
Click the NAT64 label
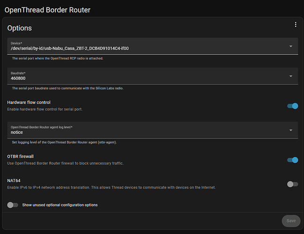14,181
